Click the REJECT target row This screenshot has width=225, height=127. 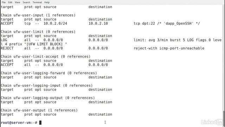(102, 48)
